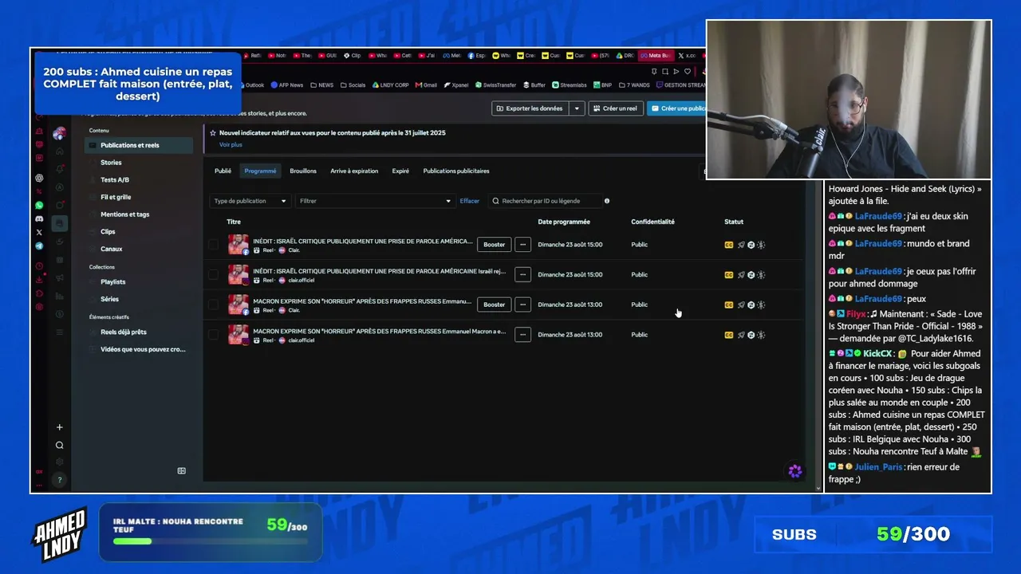Image resolution: width=1021 pixels, height=574 pixels.
Task: Click the account avatar in the Meta sidebar
Action: coord(59,133)
